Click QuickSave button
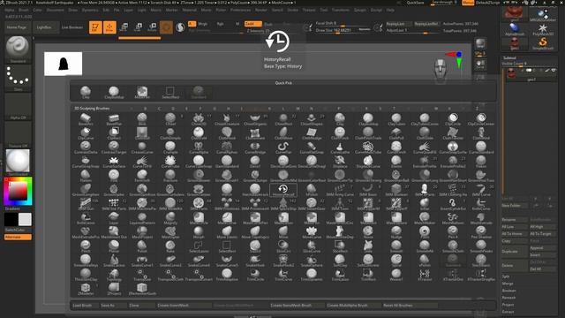565x318 pixels. click(x=415, y=3)
